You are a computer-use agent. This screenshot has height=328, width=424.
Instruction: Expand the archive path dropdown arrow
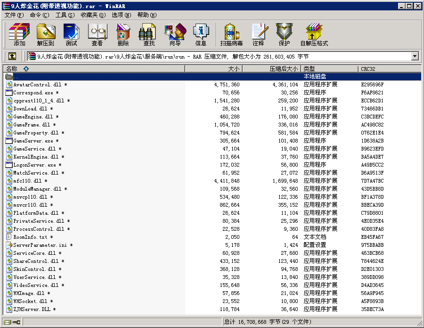[x=415, y=57]
